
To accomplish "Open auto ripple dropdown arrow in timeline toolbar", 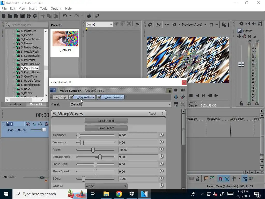I will (x=239, y=179).
